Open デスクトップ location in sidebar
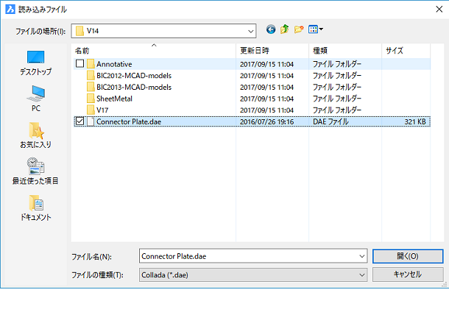449x312 pixels. point(36,63)
